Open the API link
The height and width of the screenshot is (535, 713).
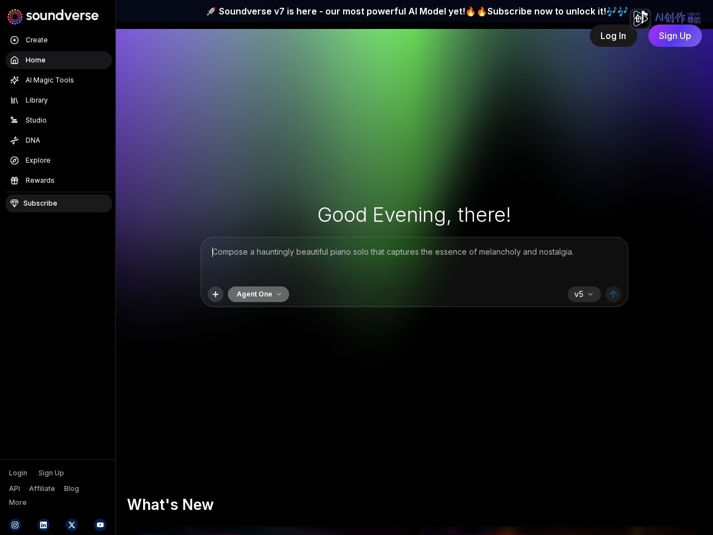coord(14,489)
